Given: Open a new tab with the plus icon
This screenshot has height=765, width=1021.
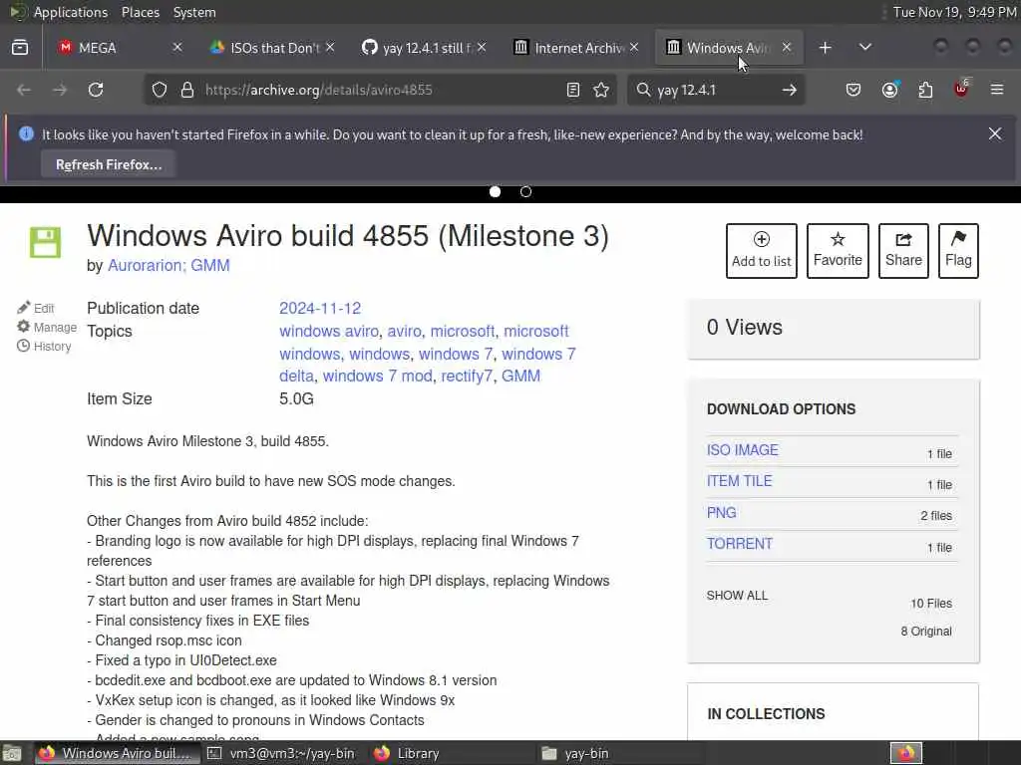Looking at the screenshot, I should (x=825, y=48).
